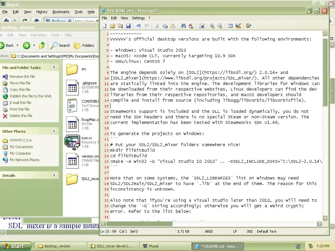Click the Browse folder icon in Notepad2
The width and height of the screenshot is (335, 251).
[120, 26]
